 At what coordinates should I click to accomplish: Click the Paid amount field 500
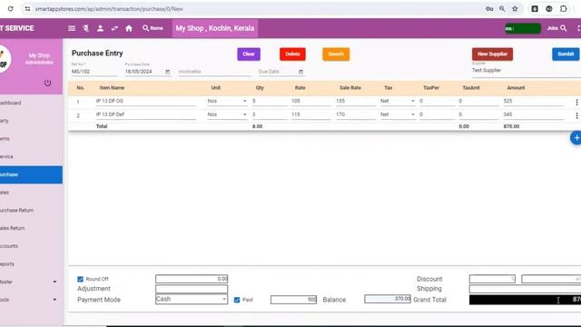pos(293,300)
